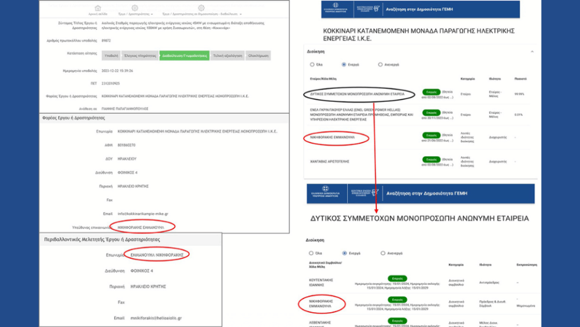Select the Ενεργά radio in the ΔΥΤΙΚΟΣ ΣΥΜΜΕΤΟΧΩΝ panel

click(344, 254)
